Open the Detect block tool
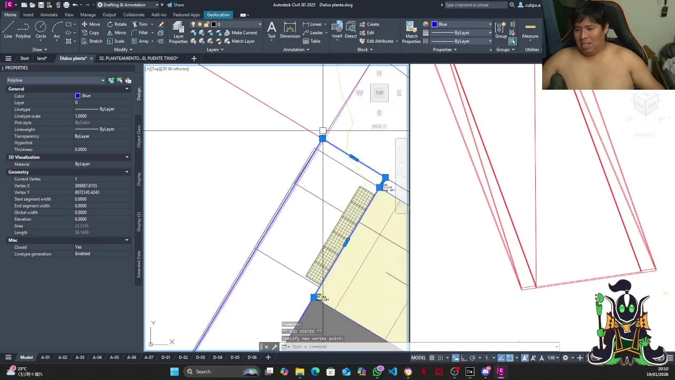Viewport: 675px width, 380px height. [x=351, y=30]
